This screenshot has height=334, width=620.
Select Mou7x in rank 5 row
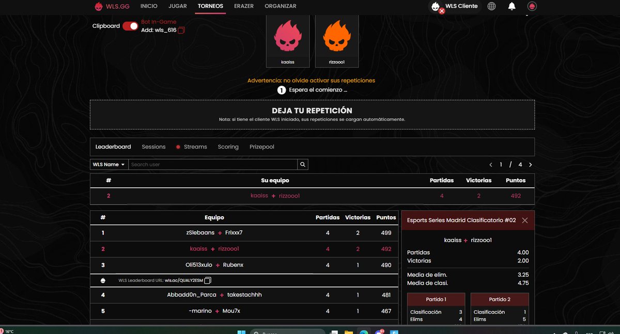(x=231, y=311)
